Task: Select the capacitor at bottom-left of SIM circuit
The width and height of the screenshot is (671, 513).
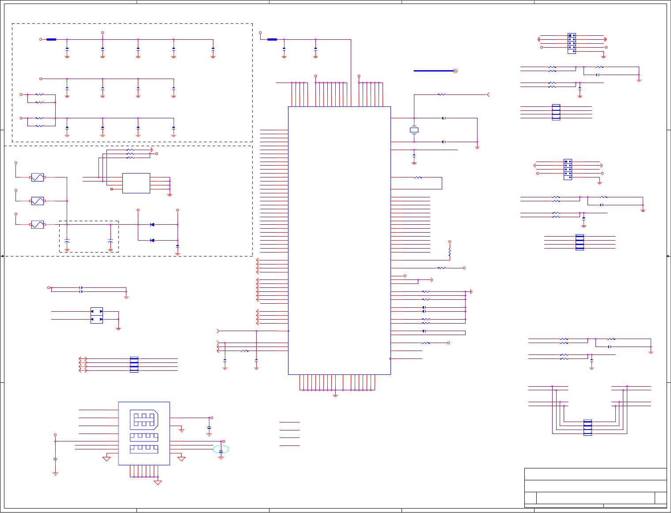Action: tap(55, 459)
